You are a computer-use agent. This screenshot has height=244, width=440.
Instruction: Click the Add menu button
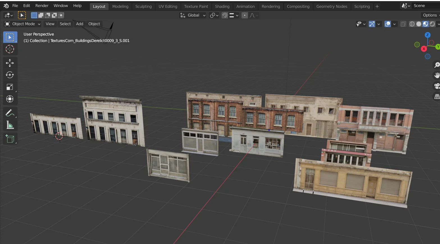coord(79,24)
